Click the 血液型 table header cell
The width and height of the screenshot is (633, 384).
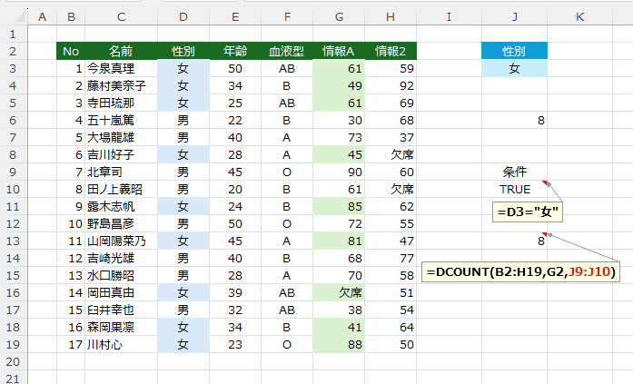[286, 51]
